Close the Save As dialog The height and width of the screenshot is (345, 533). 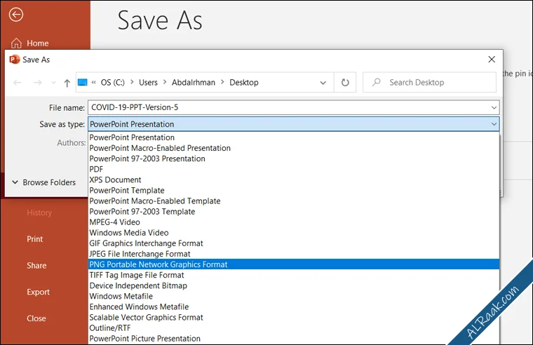click(x=492, y=60)
